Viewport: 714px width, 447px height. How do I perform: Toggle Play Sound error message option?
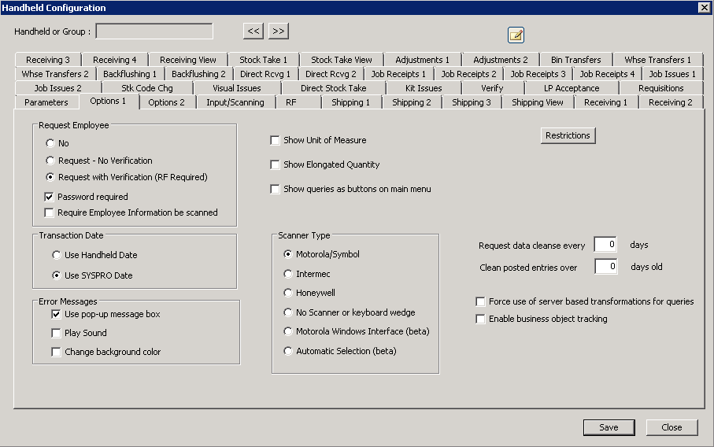coord(56,333)
